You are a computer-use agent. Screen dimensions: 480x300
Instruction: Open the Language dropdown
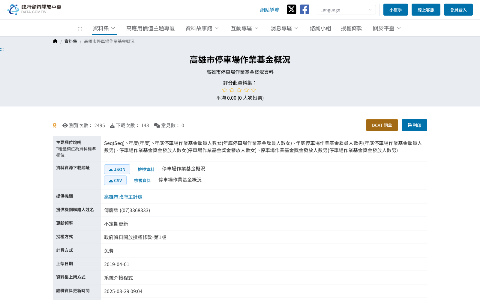tap(346, 10)
